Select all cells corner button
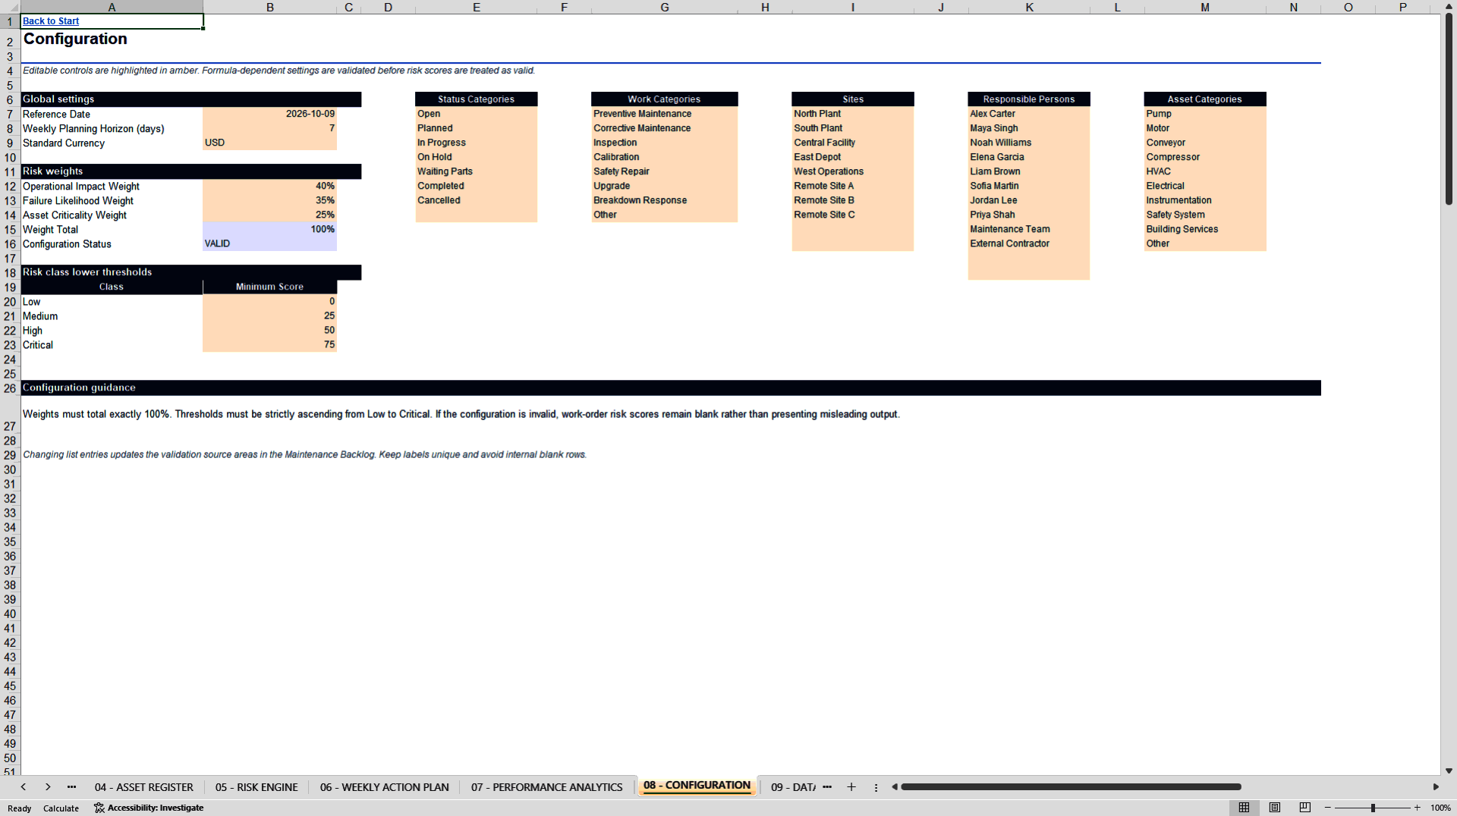Image resolution: width=1457 pixels, height=816 pixels. point(10,7)
